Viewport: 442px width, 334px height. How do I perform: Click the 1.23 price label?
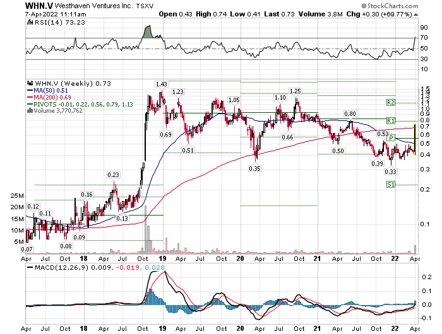pyautogui.click(x=178, y=92)
